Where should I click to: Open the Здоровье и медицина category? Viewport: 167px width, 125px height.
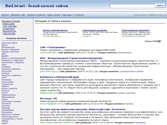click(12, 60)
